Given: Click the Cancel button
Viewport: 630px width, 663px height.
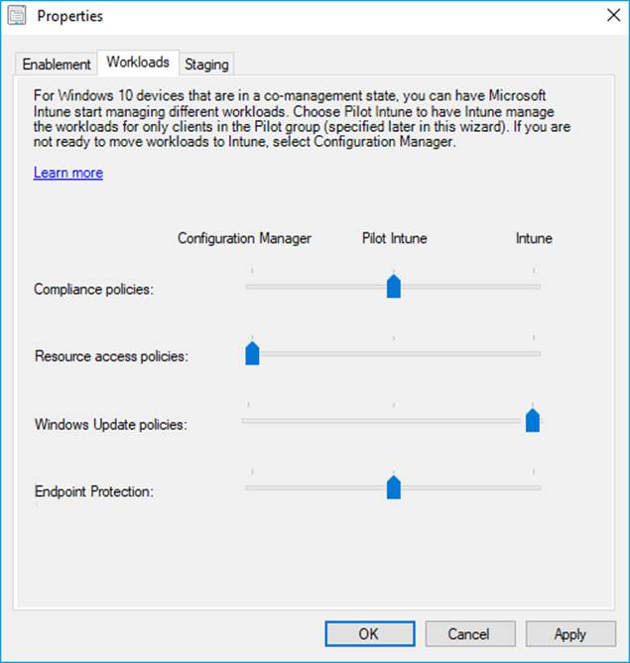Looking at the screenshot, I should [470, 633].
